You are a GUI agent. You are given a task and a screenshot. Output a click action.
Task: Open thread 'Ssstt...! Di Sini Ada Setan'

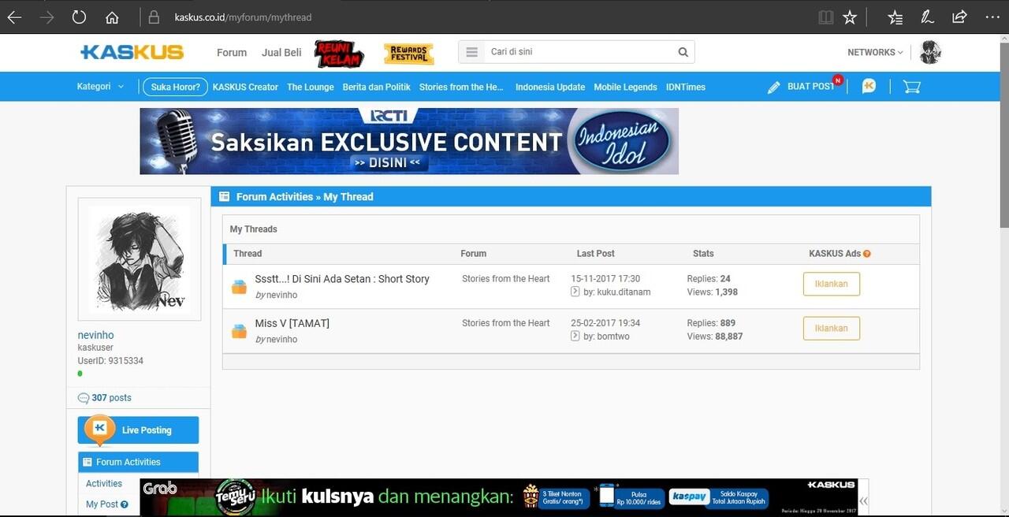click(342, 279)
